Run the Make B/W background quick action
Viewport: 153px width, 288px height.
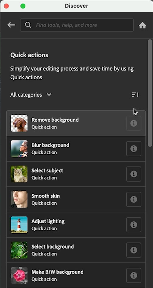pos(76,275)
